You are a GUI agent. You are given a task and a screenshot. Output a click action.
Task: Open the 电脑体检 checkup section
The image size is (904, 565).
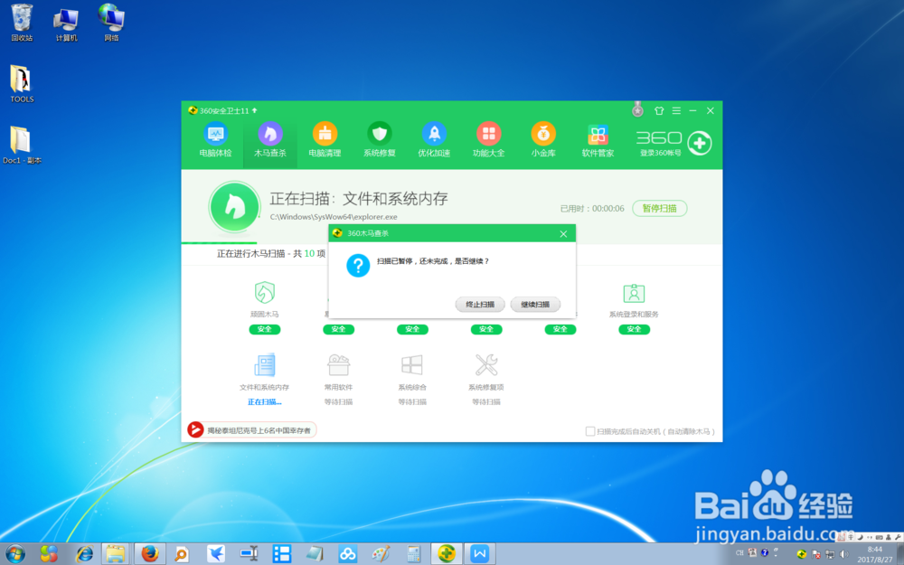pyautogui.click(x=216, y=140)
